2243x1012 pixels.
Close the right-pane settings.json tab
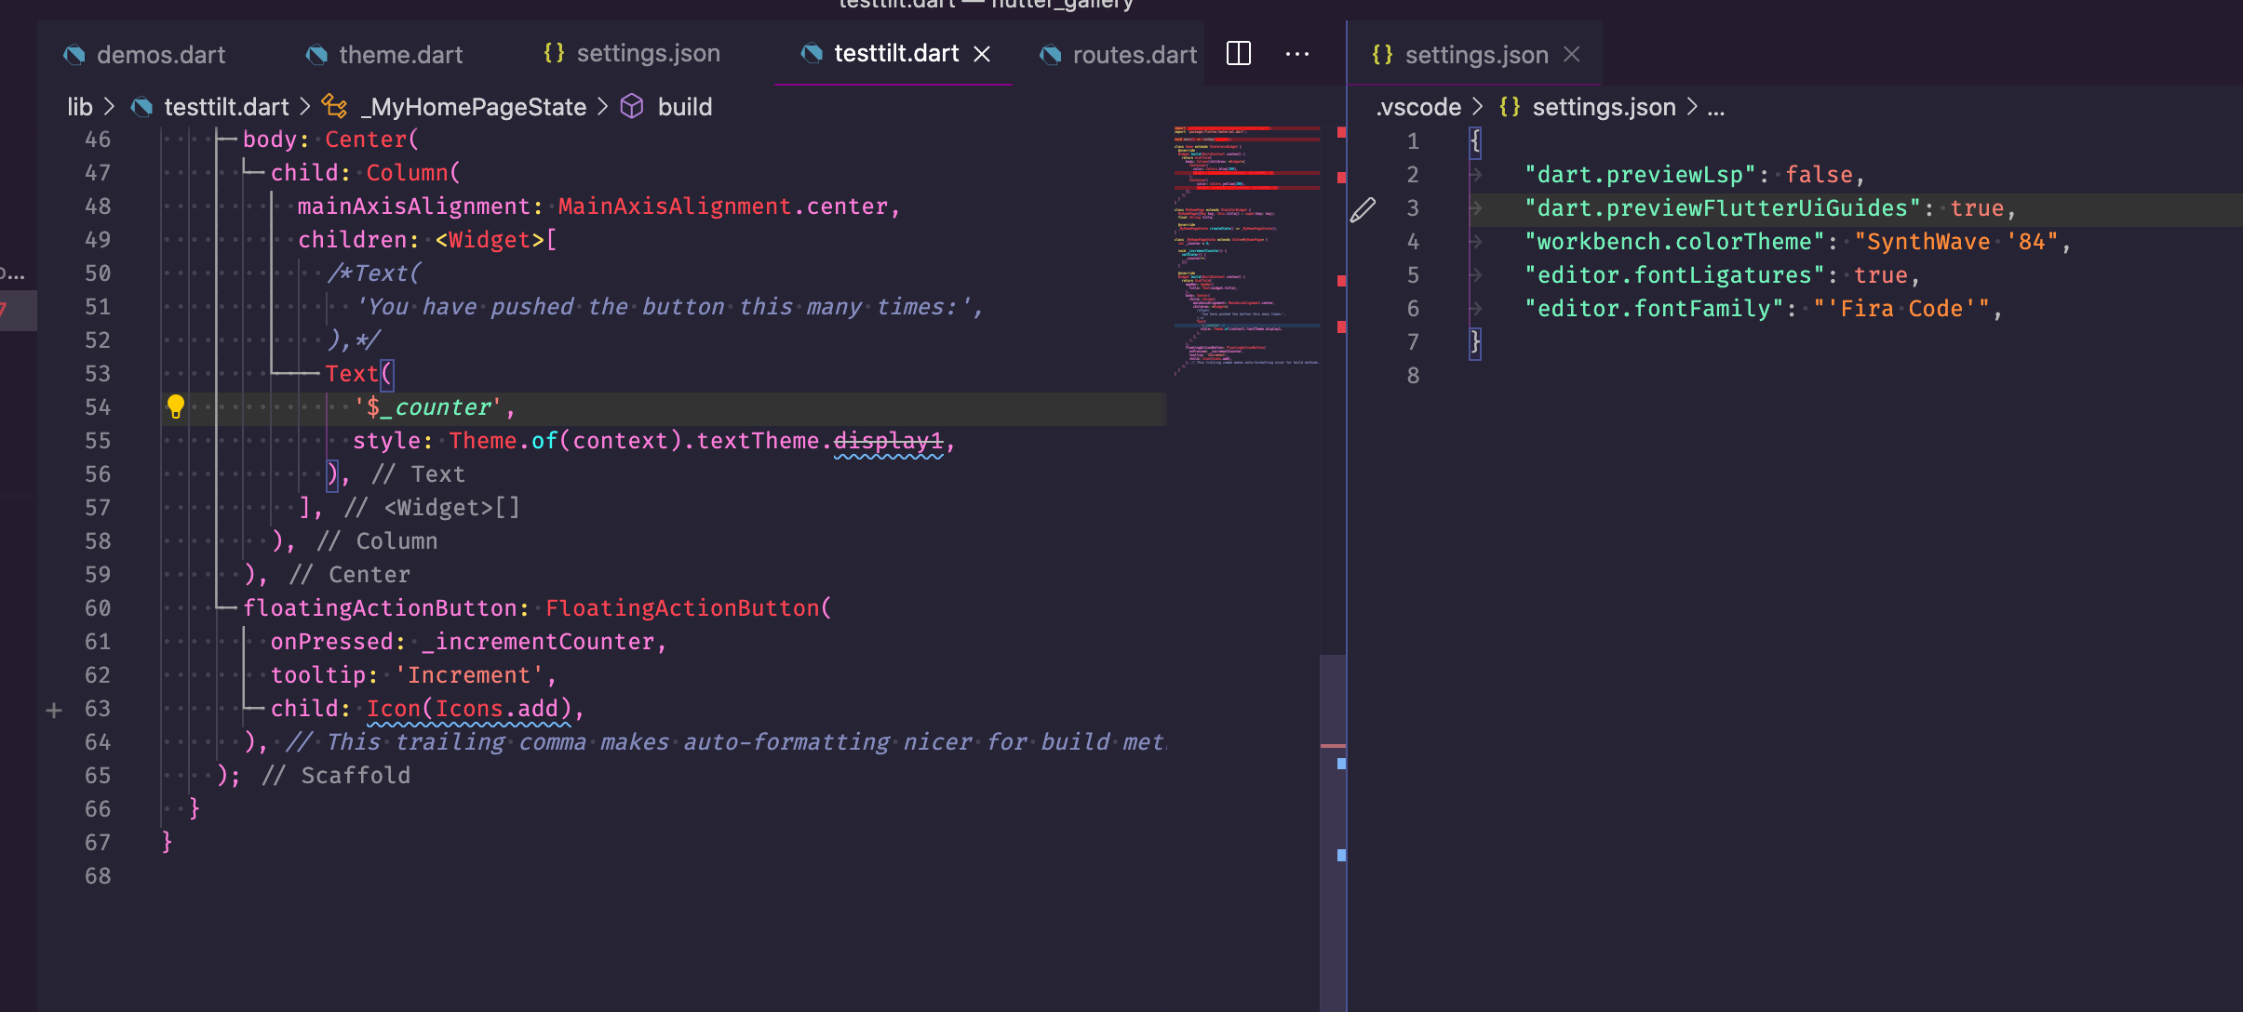(x=1572, y=54)
